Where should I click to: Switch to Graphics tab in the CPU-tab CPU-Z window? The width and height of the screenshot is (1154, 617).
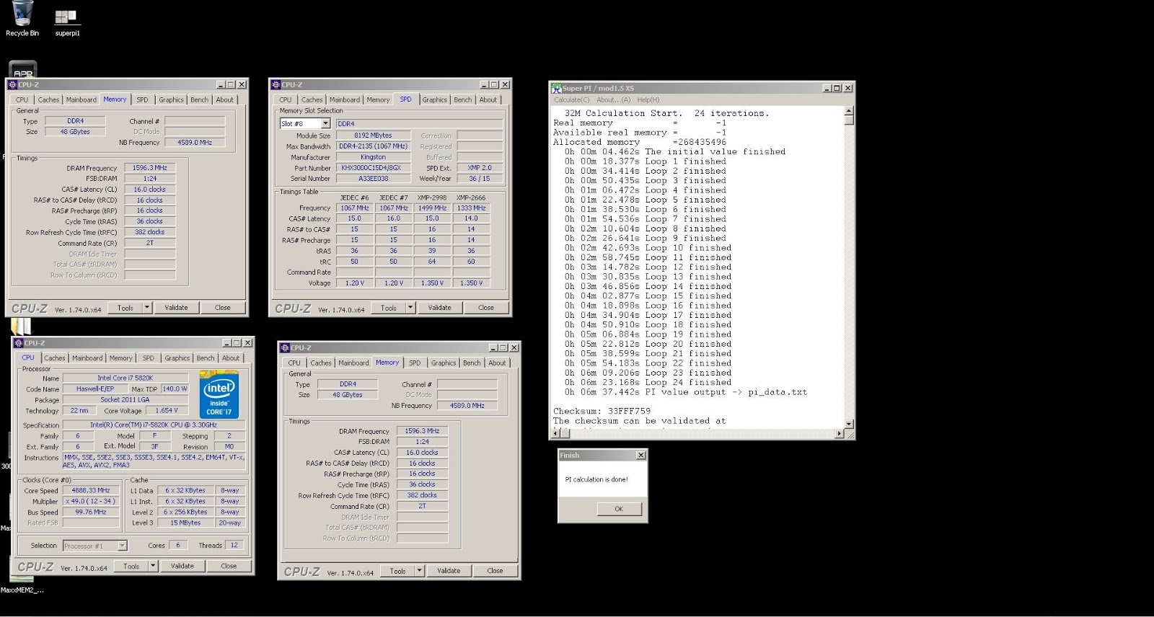click(x=177, y=358)
